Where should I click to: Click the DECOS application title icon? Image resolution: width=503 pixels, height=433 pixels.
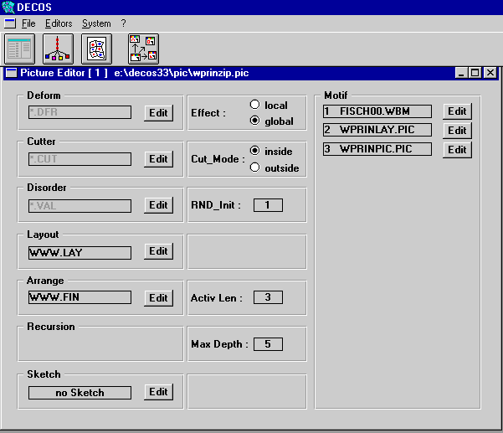pos(8,7)
